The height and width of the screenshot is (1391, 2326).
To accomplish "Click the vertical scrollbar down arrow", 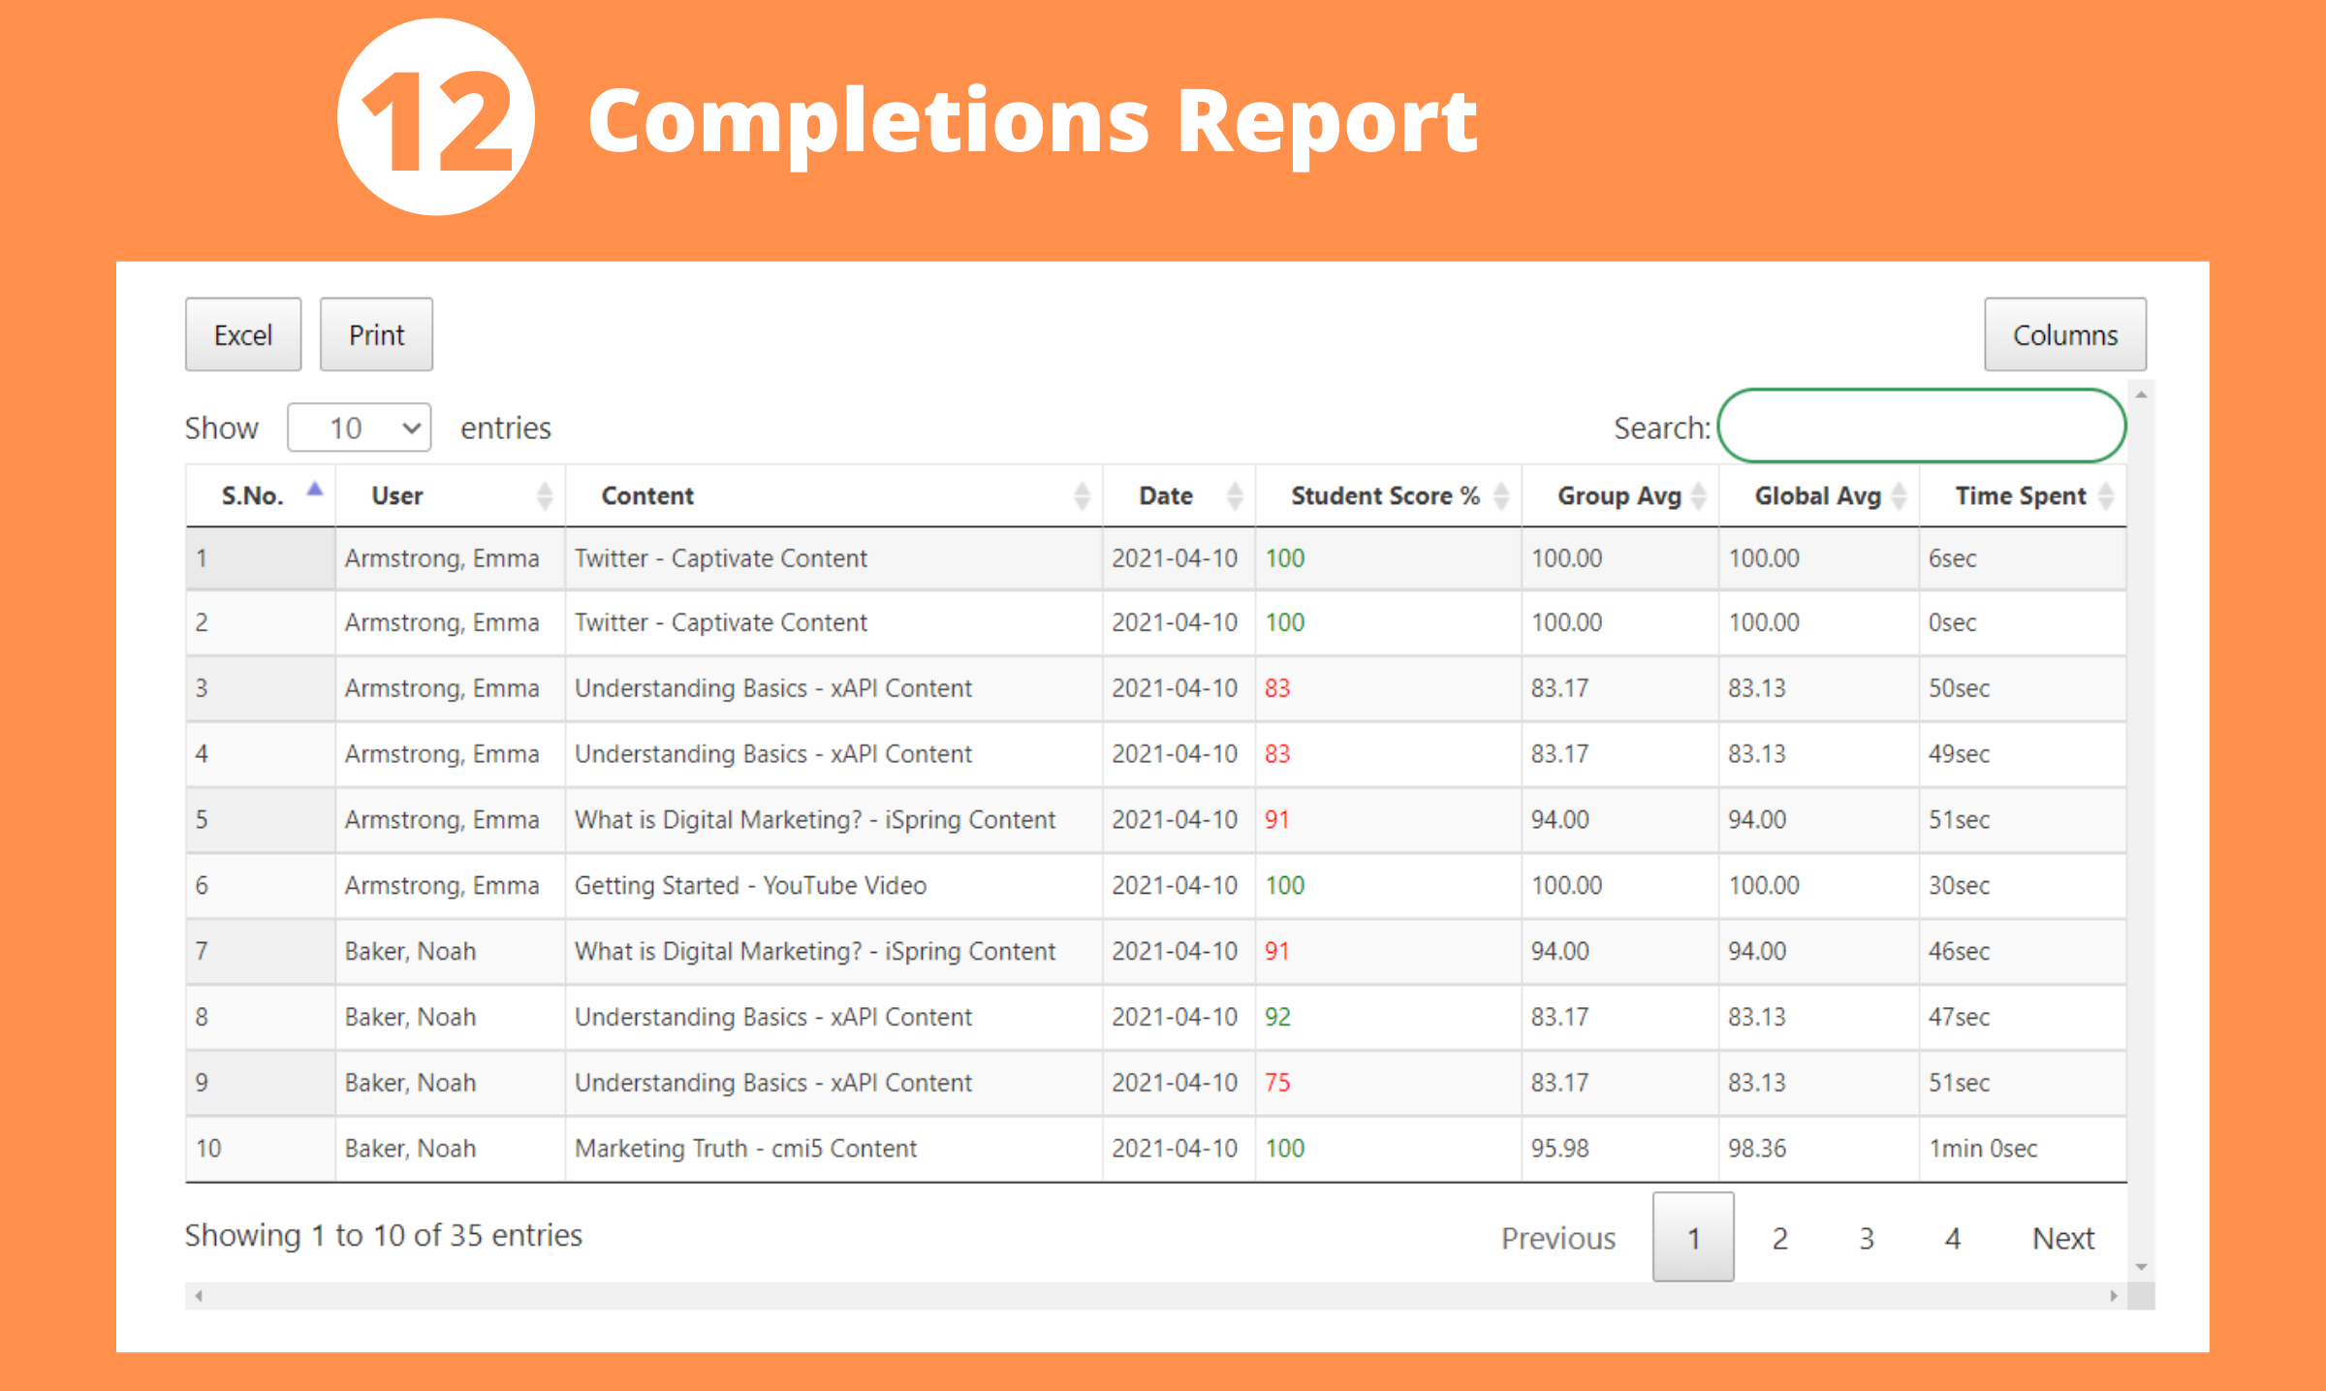I will coord(2141,1267).
